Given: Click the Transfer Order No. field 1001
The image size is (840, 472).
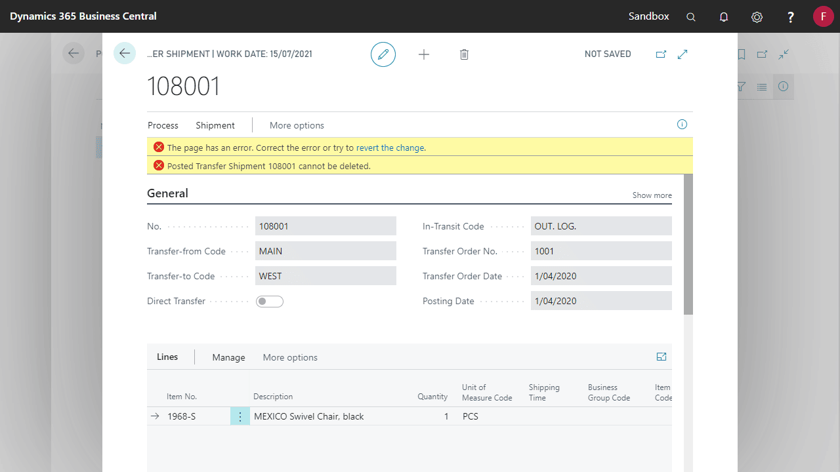Looking at the screenshot, I should point(601,251).
